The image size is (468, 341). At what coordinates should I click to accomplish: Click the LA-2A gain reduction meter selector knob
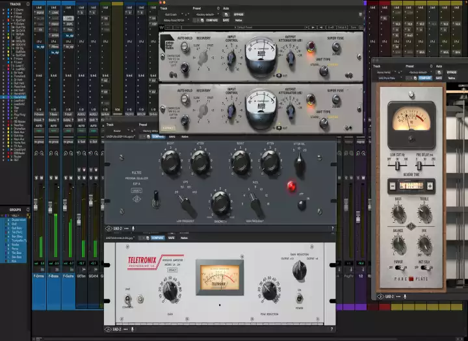[x=300, y=270]
